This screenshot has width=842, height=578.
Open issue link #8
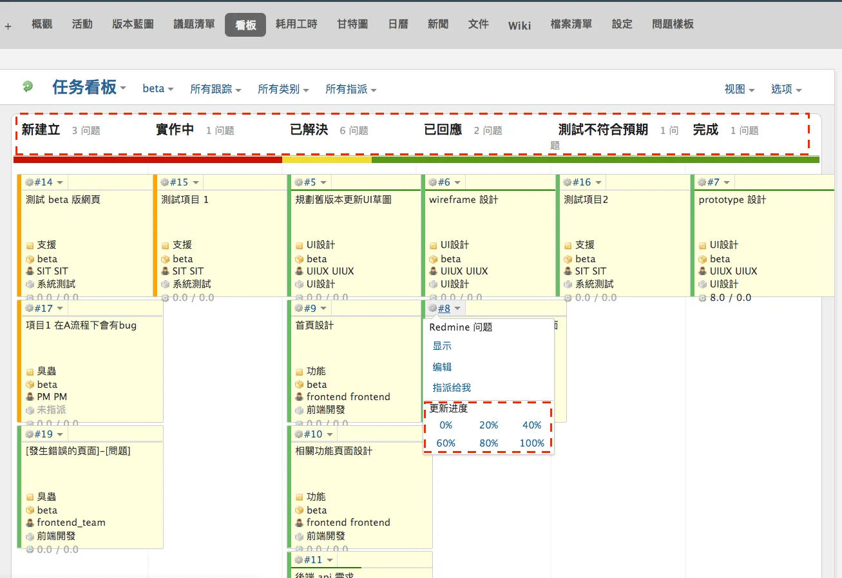(x=444, y=308)
